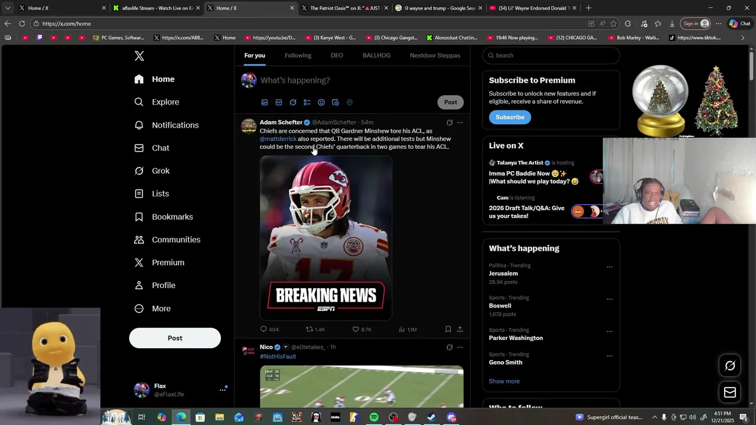Open Grok from the left navigation
756x425 pixels.
(152, 171)
